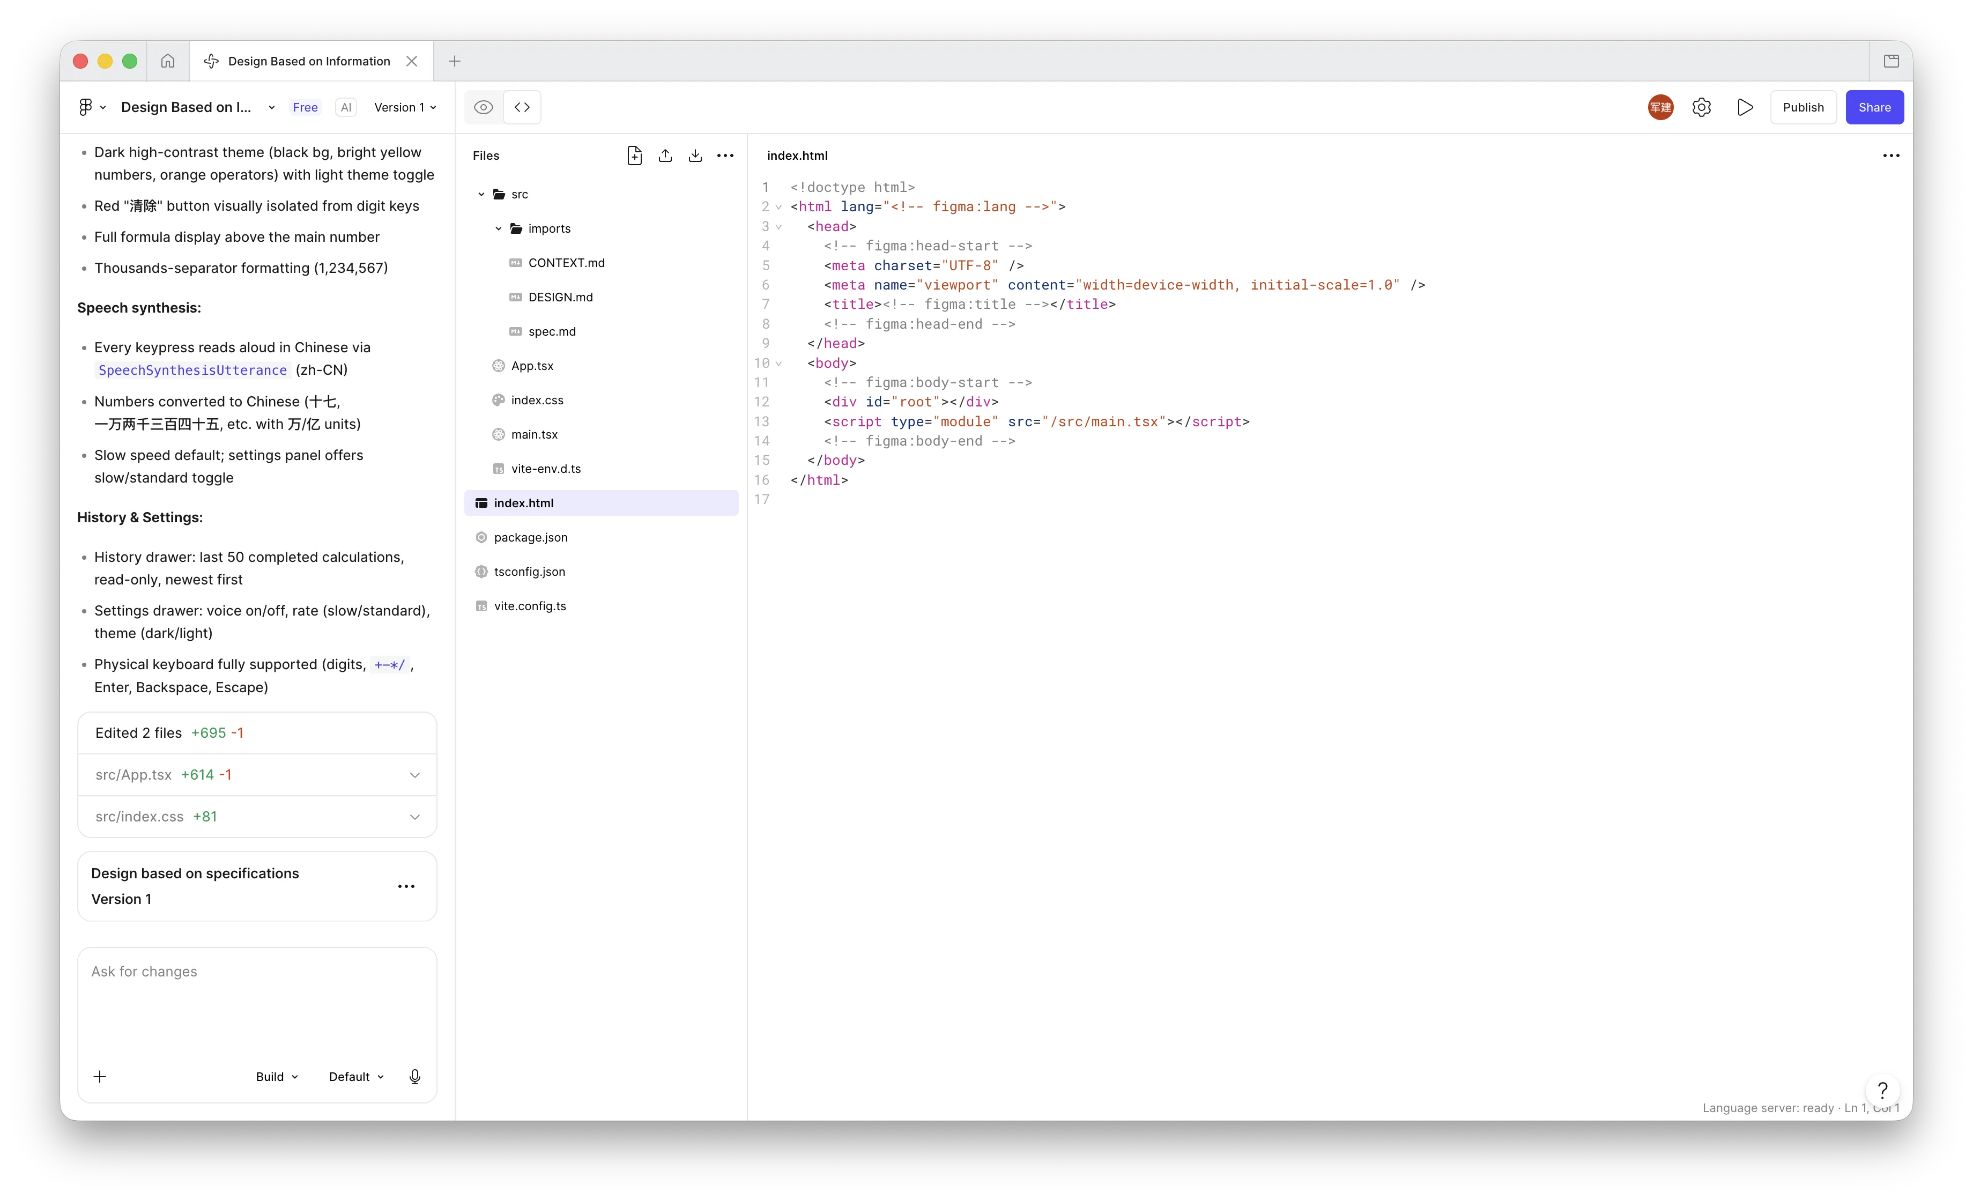The image size is (1973, 1200).
Task: Open the settings gear icon in top bar
Action: 1702,107
